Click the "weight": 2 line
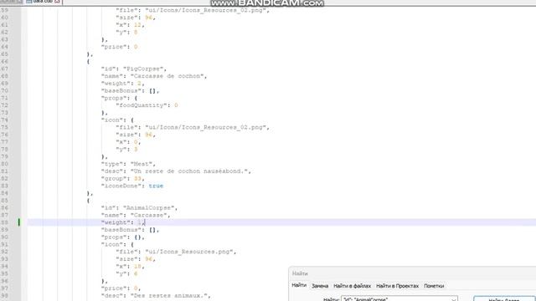Image resolution: width=536 pixels, height=301 pixels. pyautogui.click(x=123, y=84)
